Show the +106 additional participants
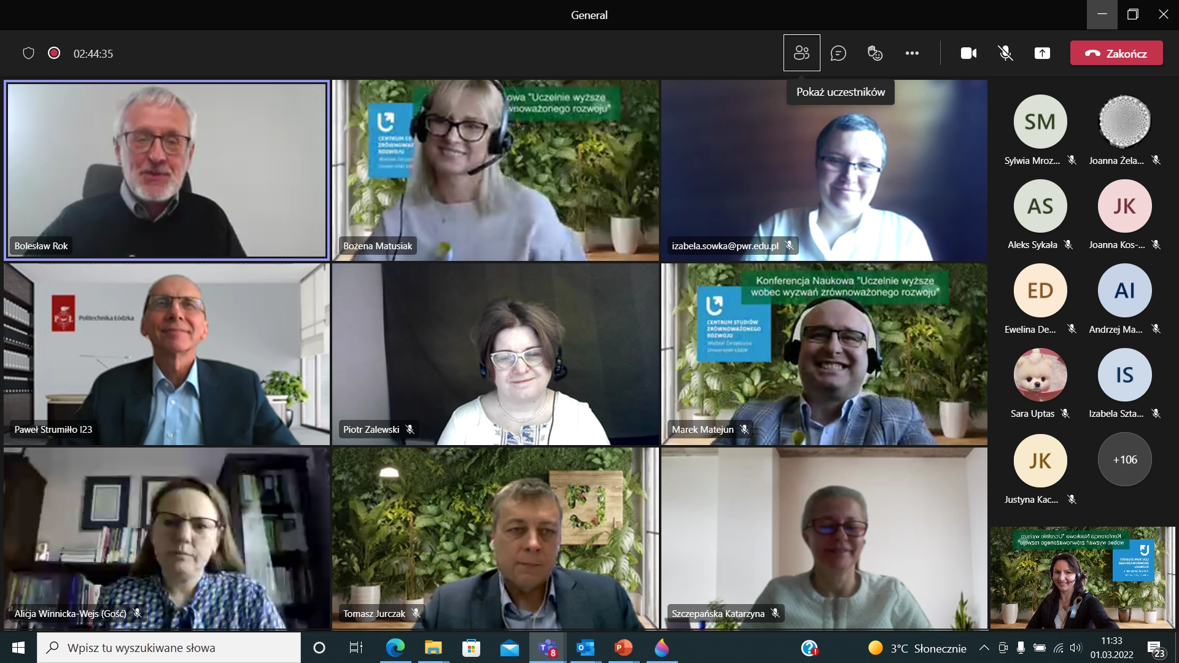Image resolution: width=1179 pixels, height=663 pixels. (1125, 459)
